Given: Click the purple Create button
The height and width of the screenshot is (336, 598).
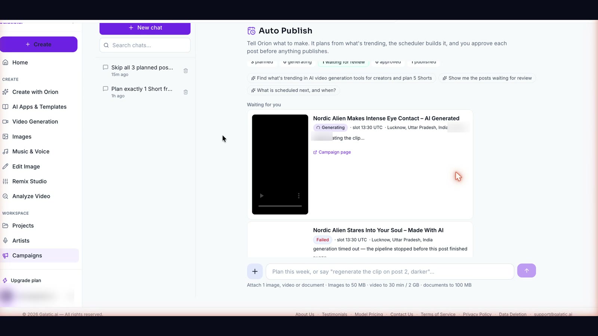Looking at the screenshot, I should coord(39,44).
